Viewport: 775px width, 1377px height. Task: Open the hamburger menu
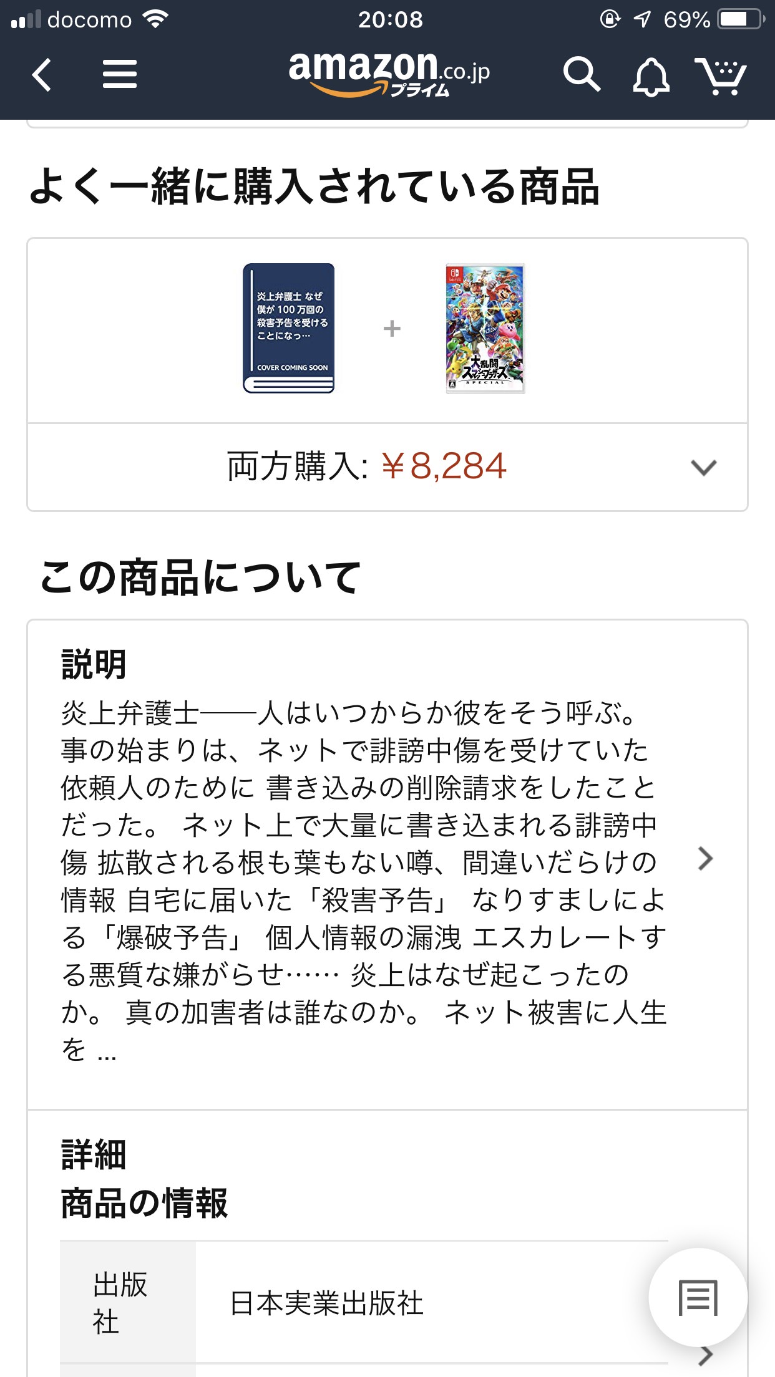pos(119,74)
